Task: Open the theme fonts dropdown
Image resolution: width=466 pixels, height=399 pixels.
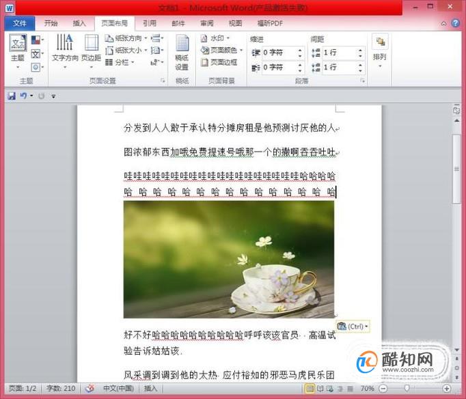Action: click(38, 54)
